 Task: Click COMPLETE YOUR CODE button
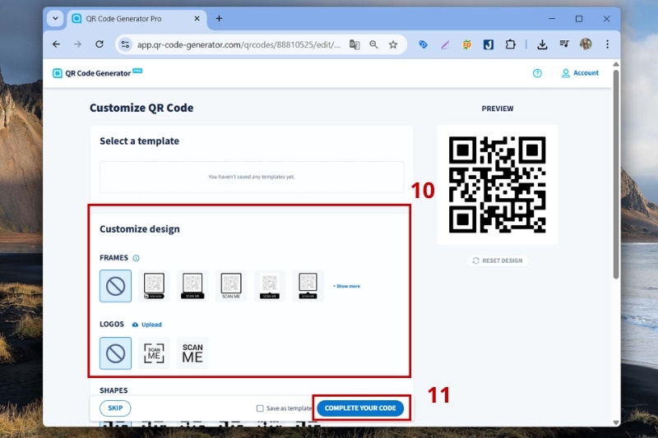360,408
